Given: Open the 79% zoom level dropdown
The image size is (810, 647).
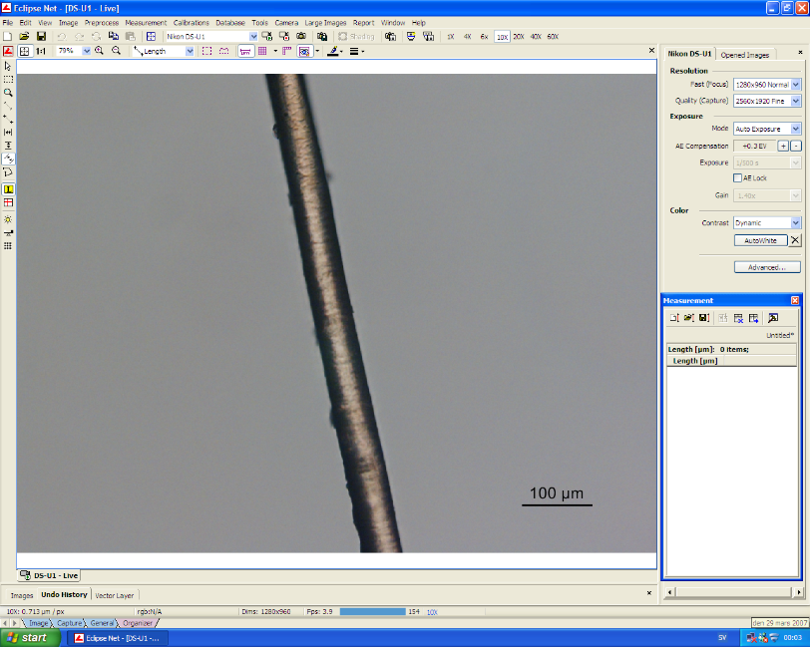Looking at the screenshot, I should 86,51.
